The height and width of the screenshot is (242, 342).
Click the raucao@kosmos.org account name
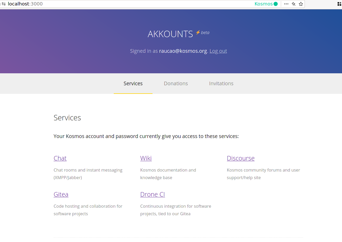183,51
